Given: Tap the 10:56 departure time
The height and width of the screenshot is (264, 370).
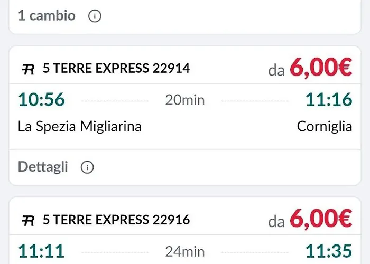Looking at the screenshot, I should [41, 99].
